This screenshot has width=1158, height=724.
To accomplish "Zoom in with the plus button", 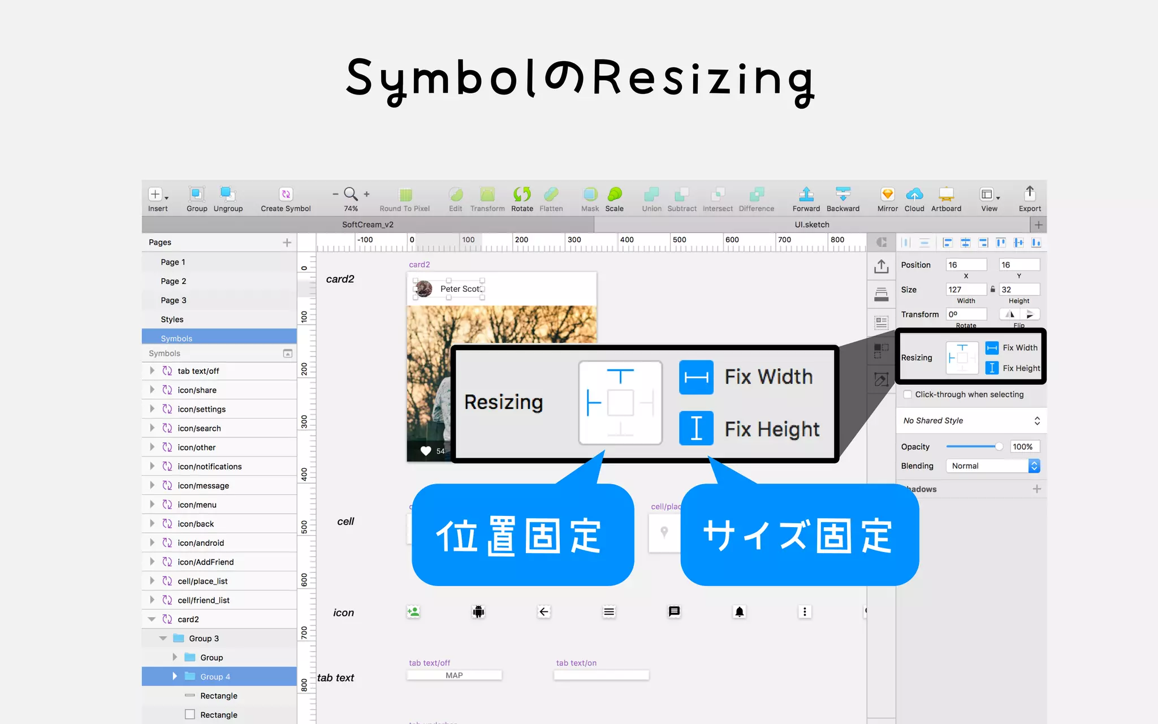I will click(366, 194).
